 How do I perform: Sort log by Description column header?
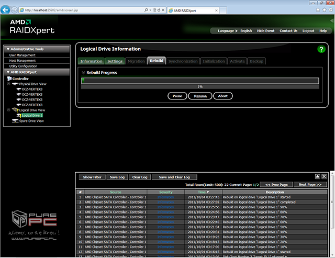coord(275,192)
